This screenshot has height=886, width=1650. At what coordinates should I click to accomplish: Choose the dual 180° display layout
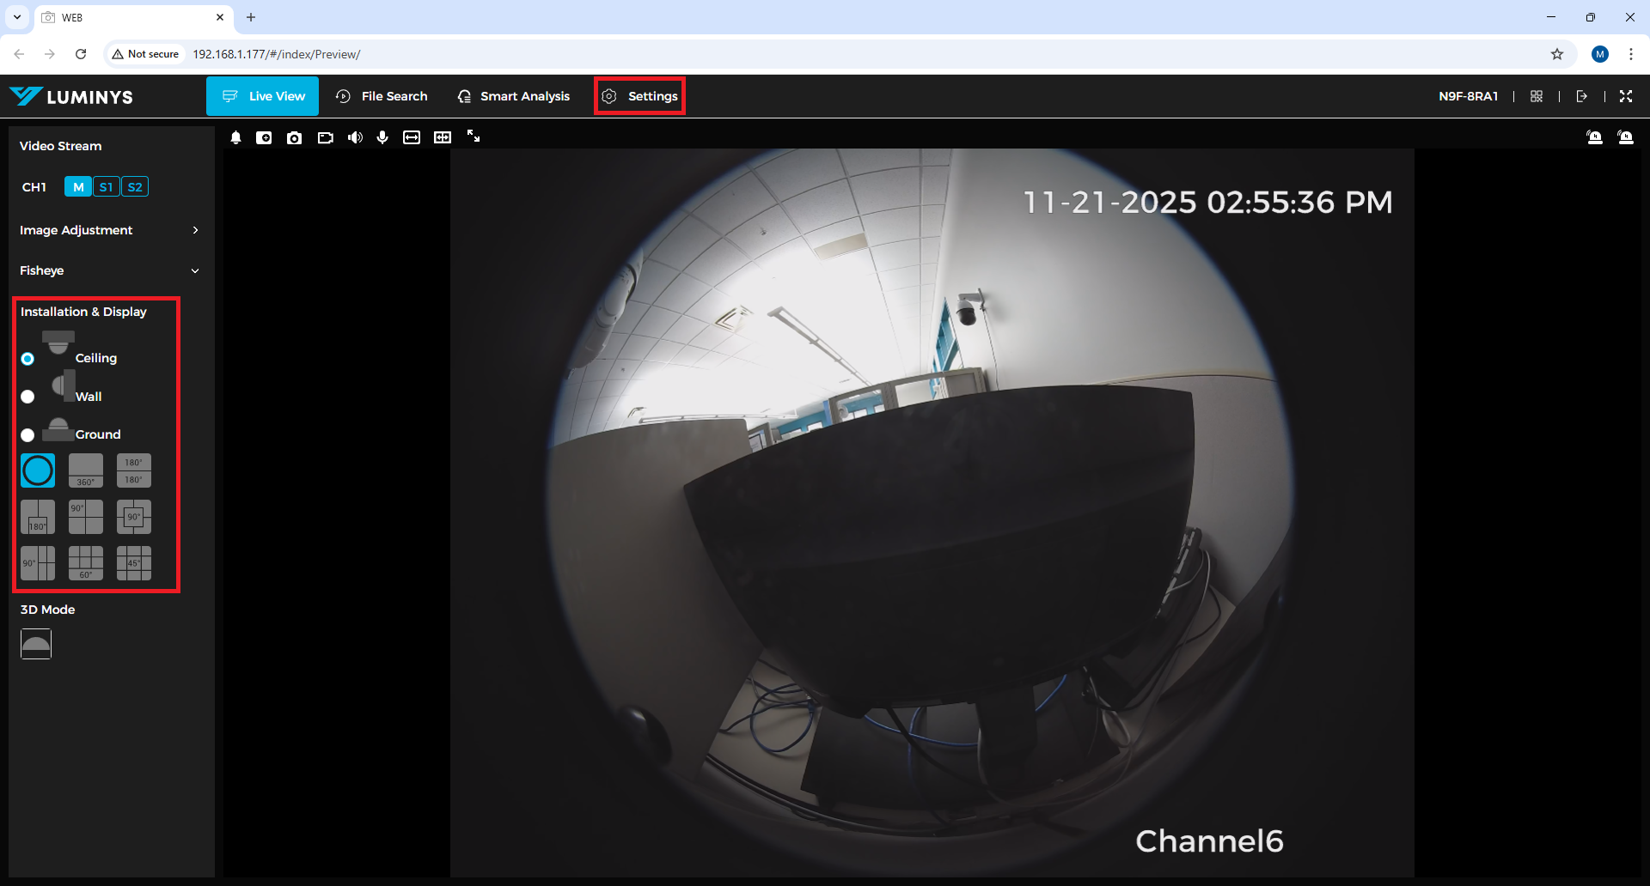pyautogui.click(x=133, y=470)
